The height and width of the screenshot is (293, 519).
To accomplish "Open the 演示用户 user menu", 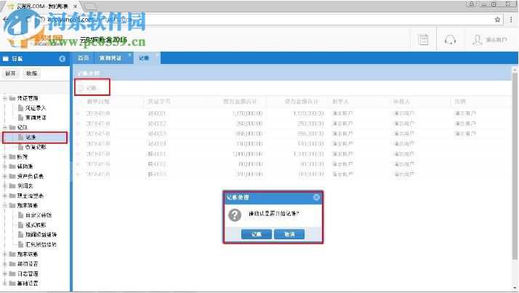I will pyautogui.click(x=490, y=40).
